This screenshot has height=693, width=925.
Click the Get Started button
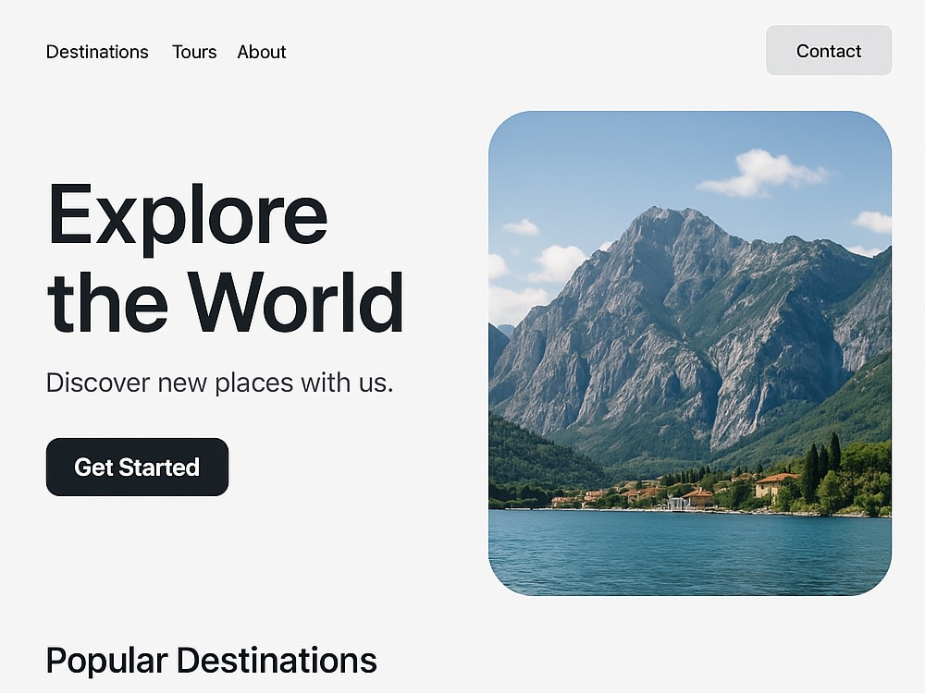pyautogui.click(x=138, y=467)
